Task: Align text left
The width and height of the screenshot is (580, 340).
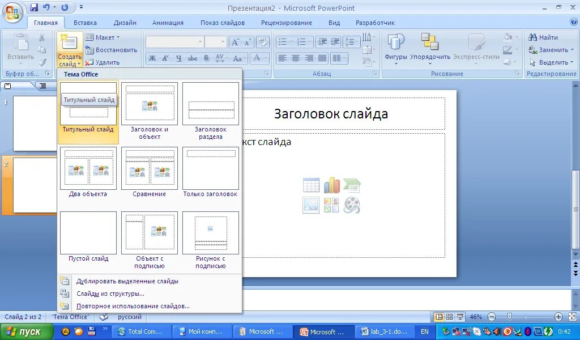Action: coord(282,58)
